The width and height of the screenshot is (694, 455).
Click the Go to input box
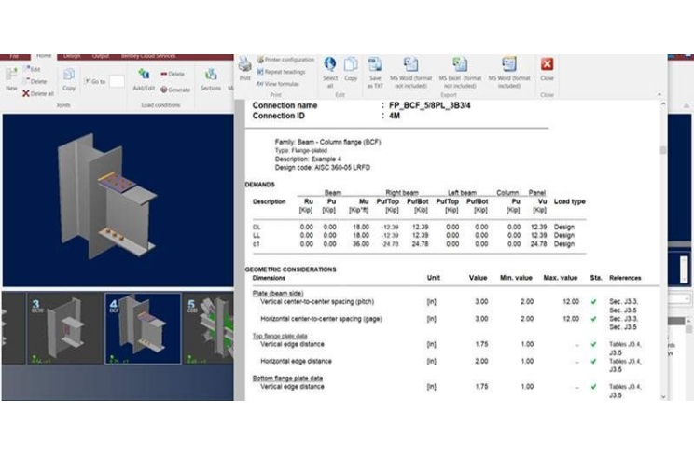117,81
